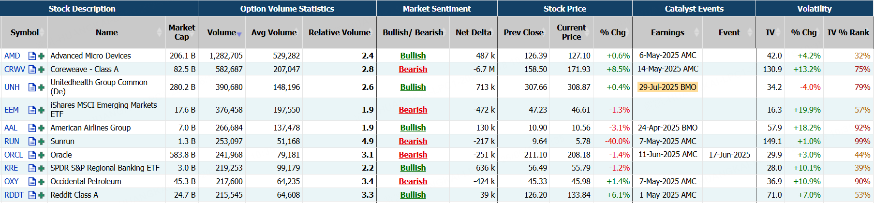Sort by the Earnings column header

[667, 32]
